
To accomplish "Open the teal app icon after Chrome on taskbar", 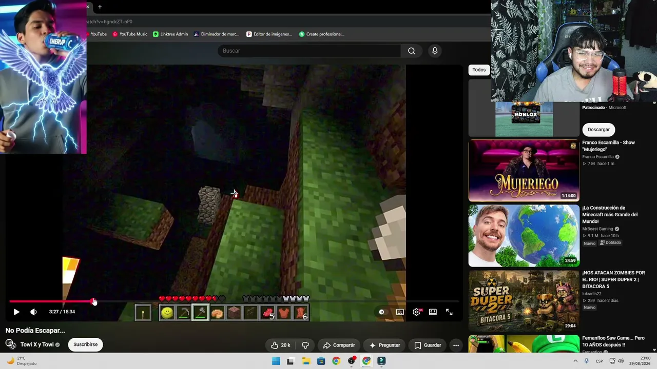I will [381, 361].
